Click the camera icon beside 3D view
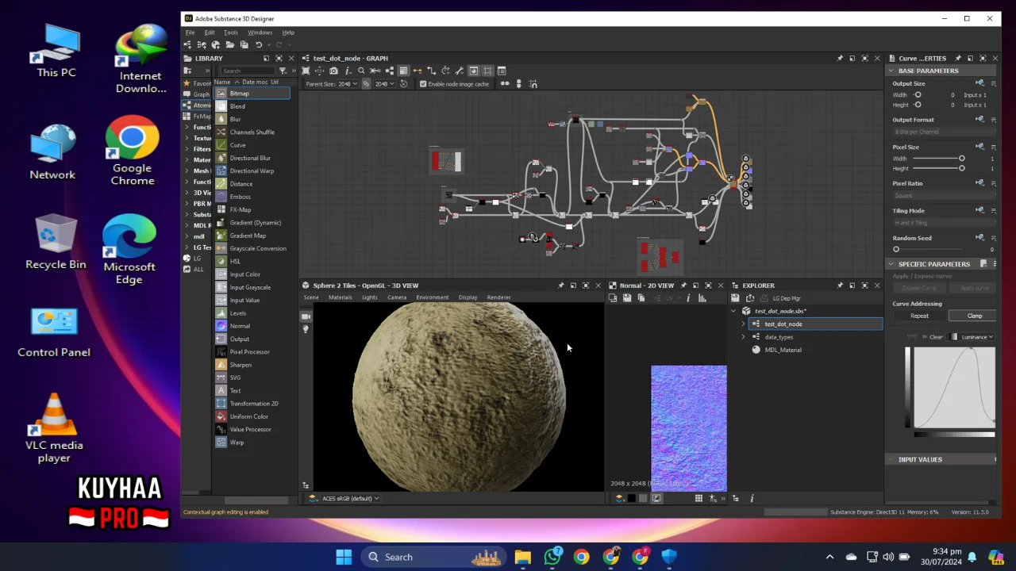1016x571 pixels. [306, 316]
